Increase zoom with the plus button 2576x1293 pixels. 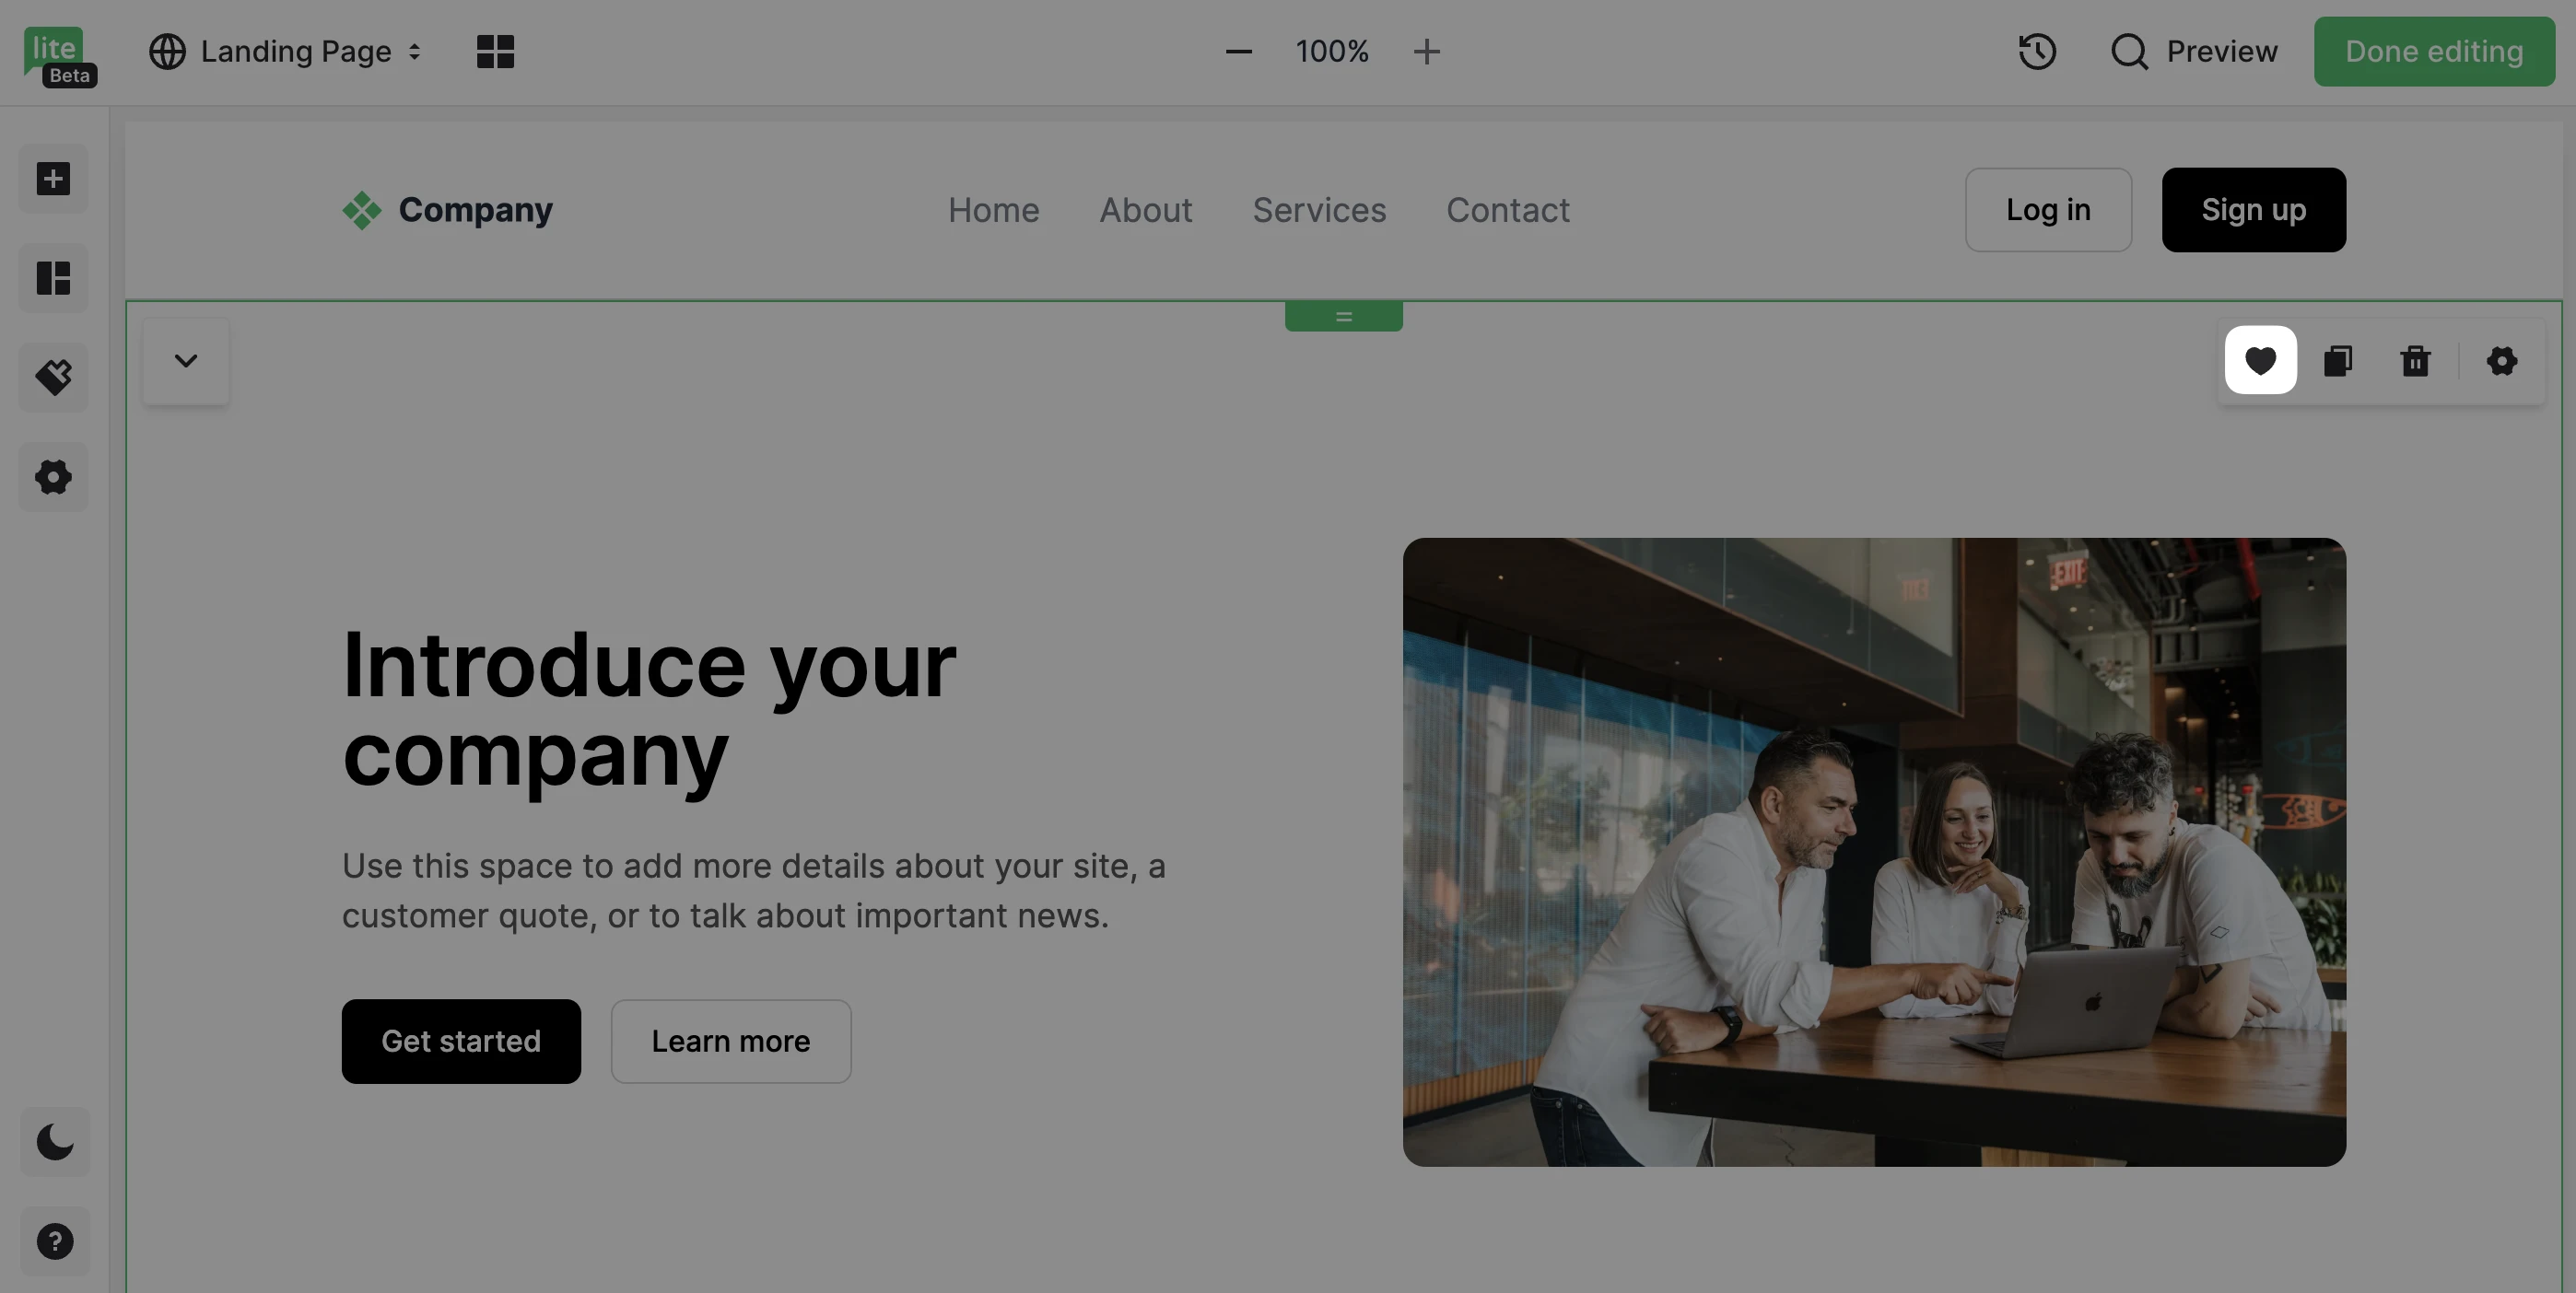[1426, 51]
